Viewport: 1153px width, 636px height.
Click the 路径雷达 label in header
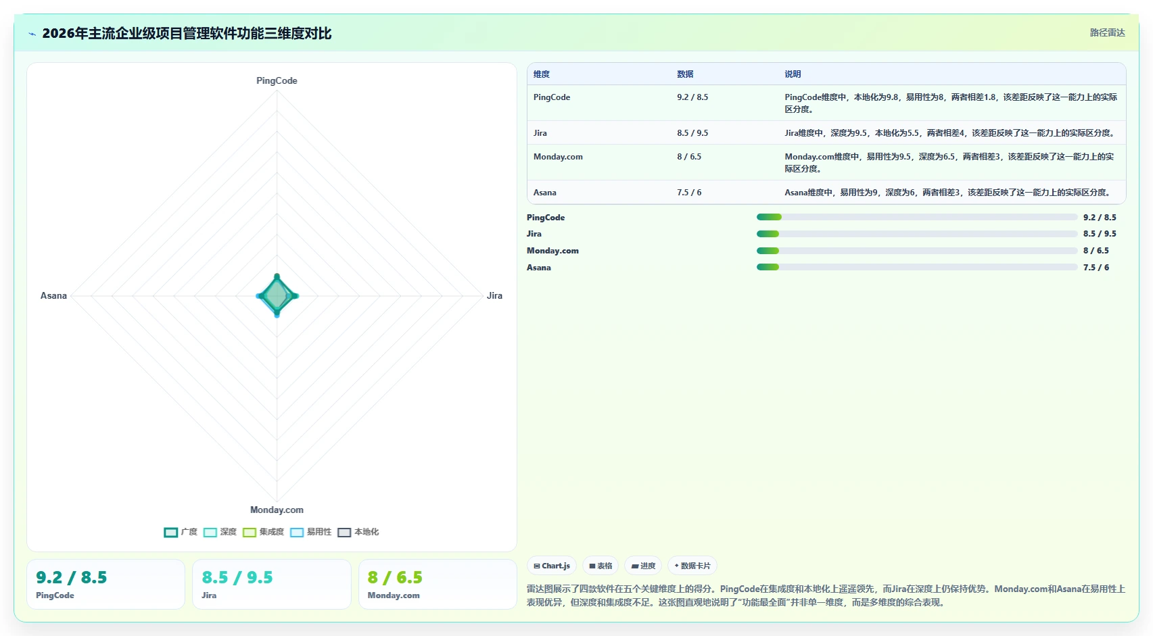click(x=1107, y=32)
